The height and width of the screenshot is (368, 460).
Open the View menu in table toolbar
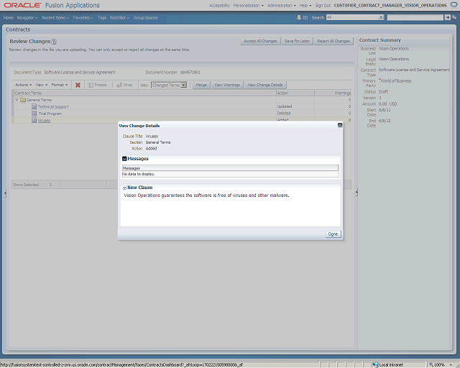point(42,85)
